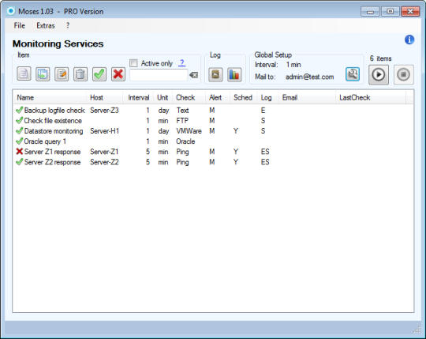Select the Datastore monitoring row
Screen dimensions: 426x339
(213, 131)
